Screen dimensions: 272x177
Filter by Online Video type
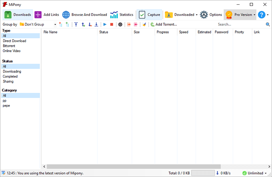click(x=12, y=51)
